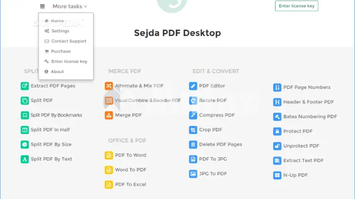Click the Compress PDF text link
The image size is (355, 199).
[x=217, y=115]
